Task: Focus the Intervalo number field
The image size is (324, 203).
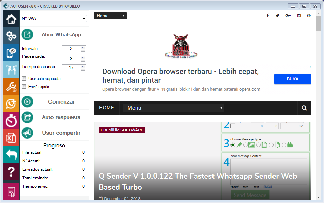Action: (x=71, y=49)
